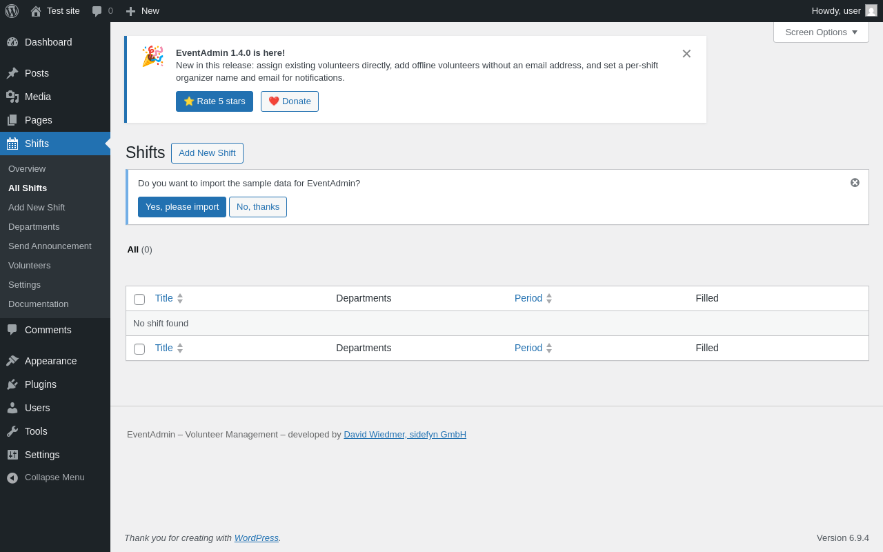
Task: Open the comments bubble icon in admin bar
Action: 97,11
